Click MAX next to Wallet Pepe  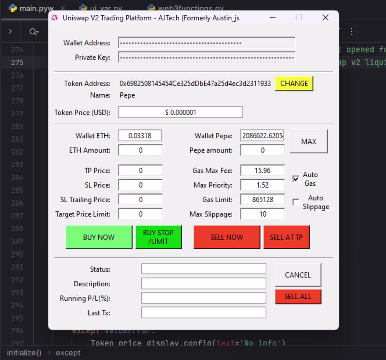pos(308,142)
